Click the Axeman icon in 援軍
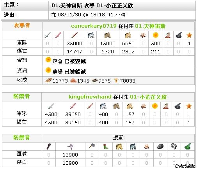 92,146
